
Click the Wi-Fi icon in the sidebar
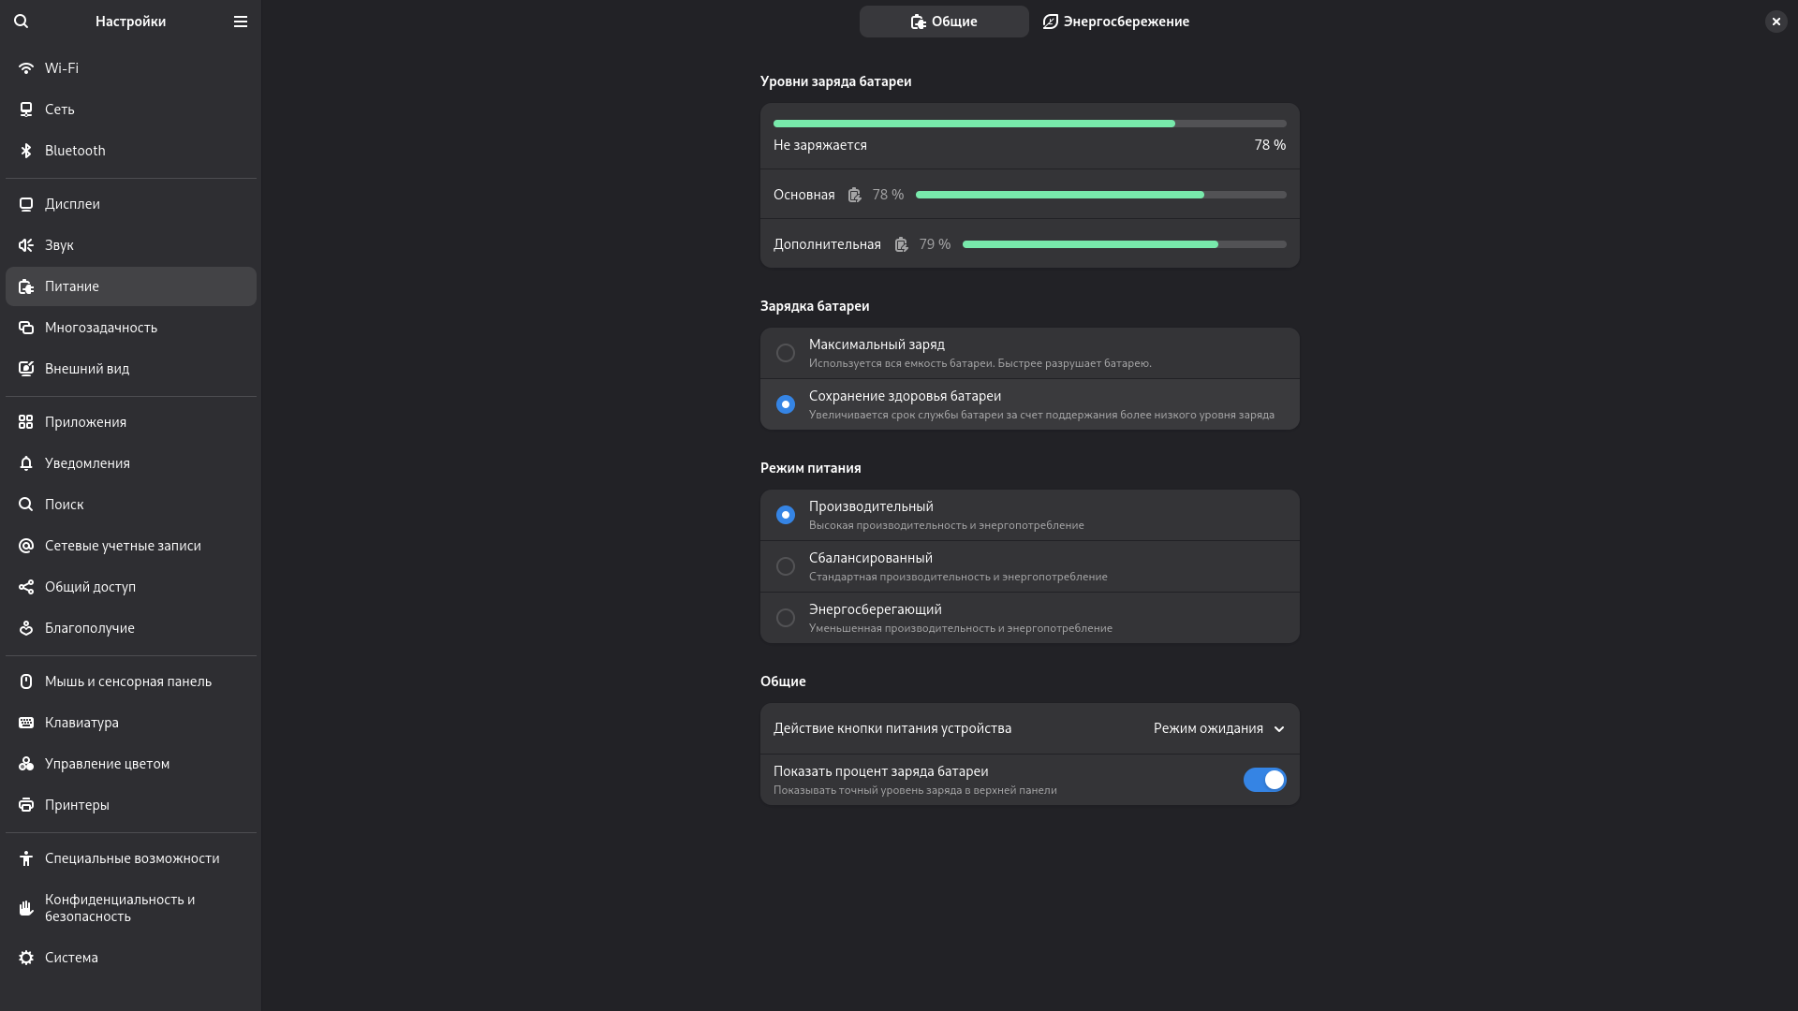click(x=26, y=68)
